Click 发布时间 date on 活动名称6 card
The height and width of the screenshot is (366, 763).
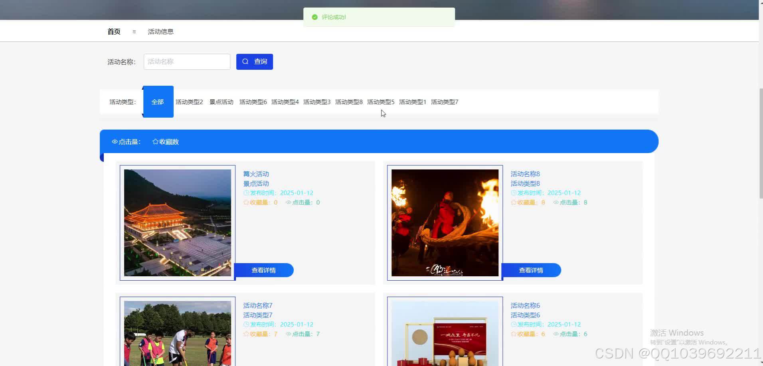[546, 325]
